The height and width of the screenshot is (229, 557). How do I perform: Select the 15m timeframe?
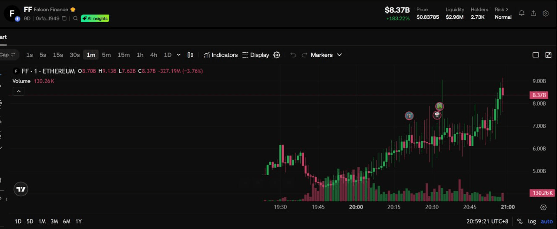click(x=124, y=55)
